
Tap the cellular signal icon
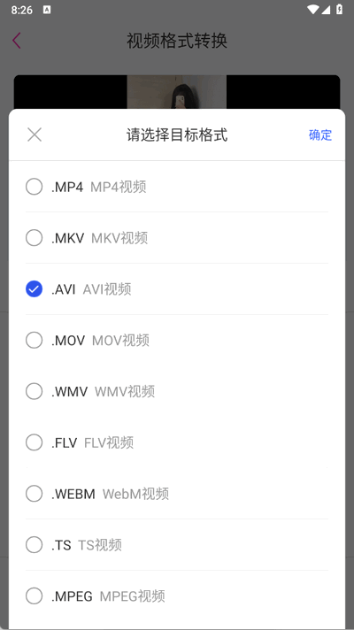click(x=326, y=10)
